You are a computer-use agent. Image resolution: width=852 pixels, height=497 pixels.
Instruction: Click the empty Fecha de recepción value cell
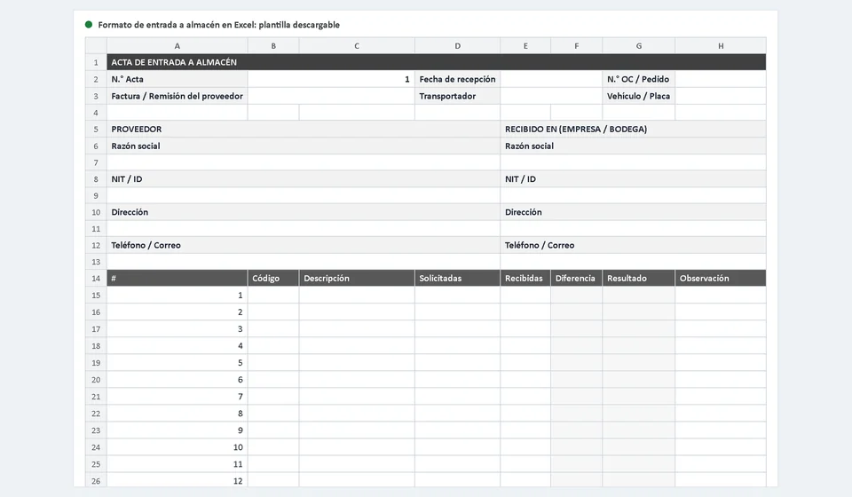[551, 79]
